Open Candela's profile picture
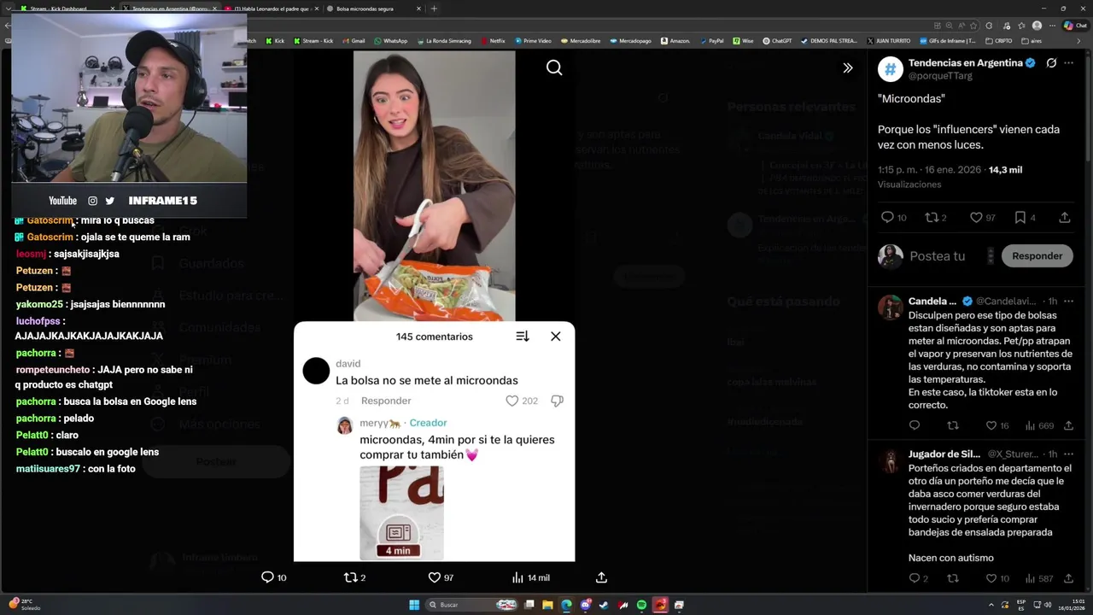The width and height of the screenshot is (1093, 615). (x=891, y=307)
